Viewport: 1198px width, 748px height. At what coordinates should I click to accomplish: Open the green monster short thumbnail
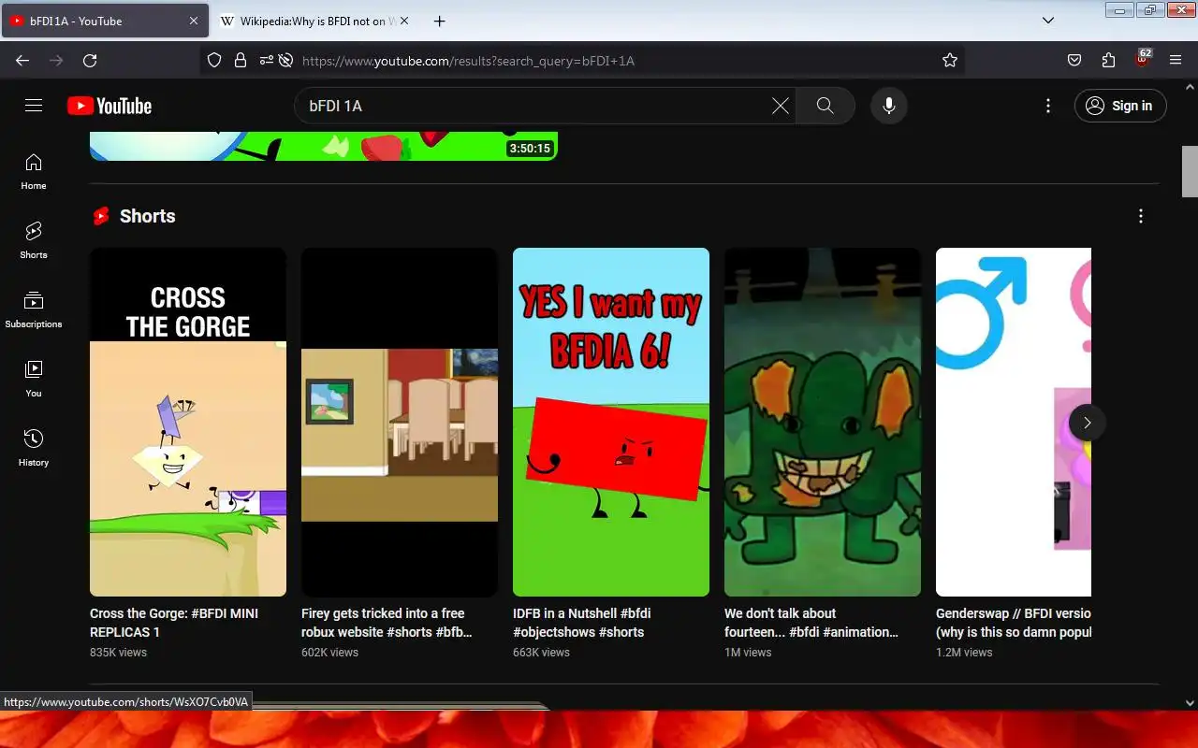(823, 422)
